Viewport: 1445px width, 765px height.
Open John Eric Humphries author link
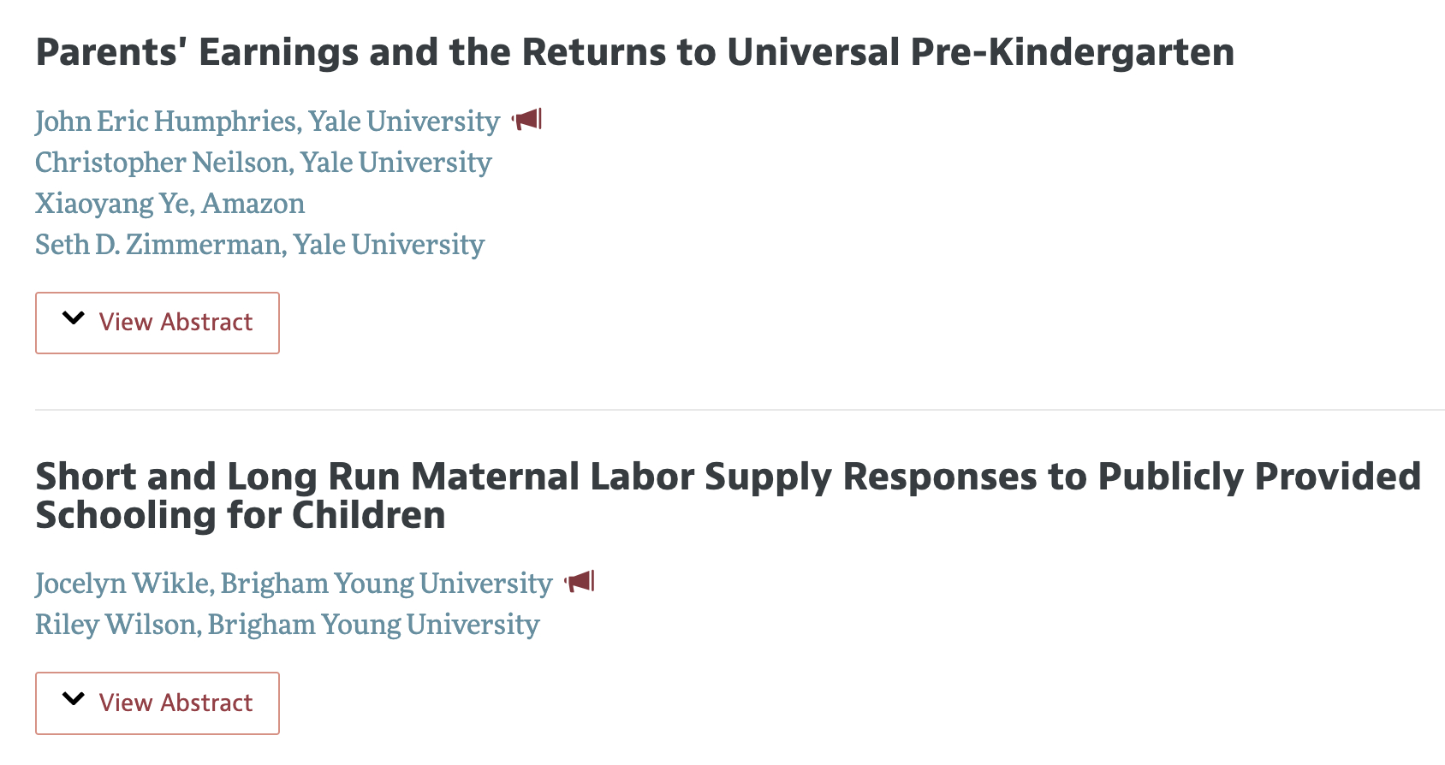point(167,122)
